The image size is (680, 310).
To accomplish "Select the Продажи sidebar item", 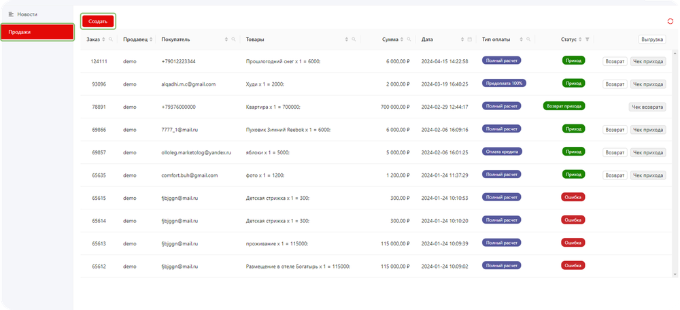I will click(37, 32).
